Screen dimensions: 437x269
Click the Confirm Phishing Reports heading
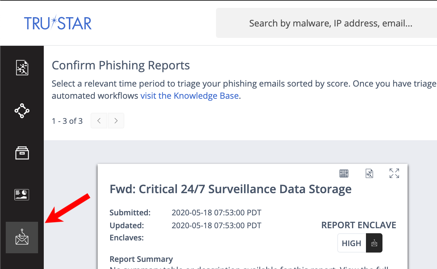(121, 65)
